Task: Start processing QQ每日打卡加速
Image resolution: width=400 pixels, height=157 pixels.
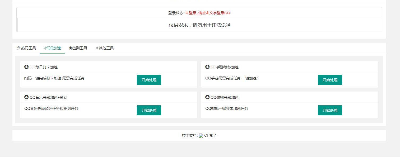Action: coord(149,80)
